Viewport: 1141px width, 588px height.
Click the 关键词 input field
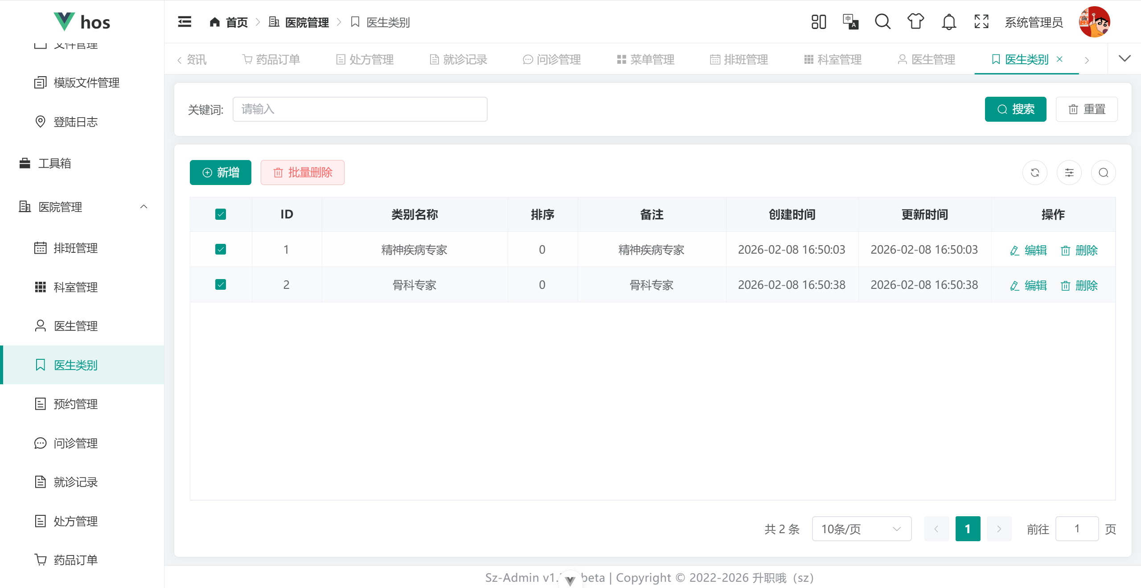tap(360, 109)
